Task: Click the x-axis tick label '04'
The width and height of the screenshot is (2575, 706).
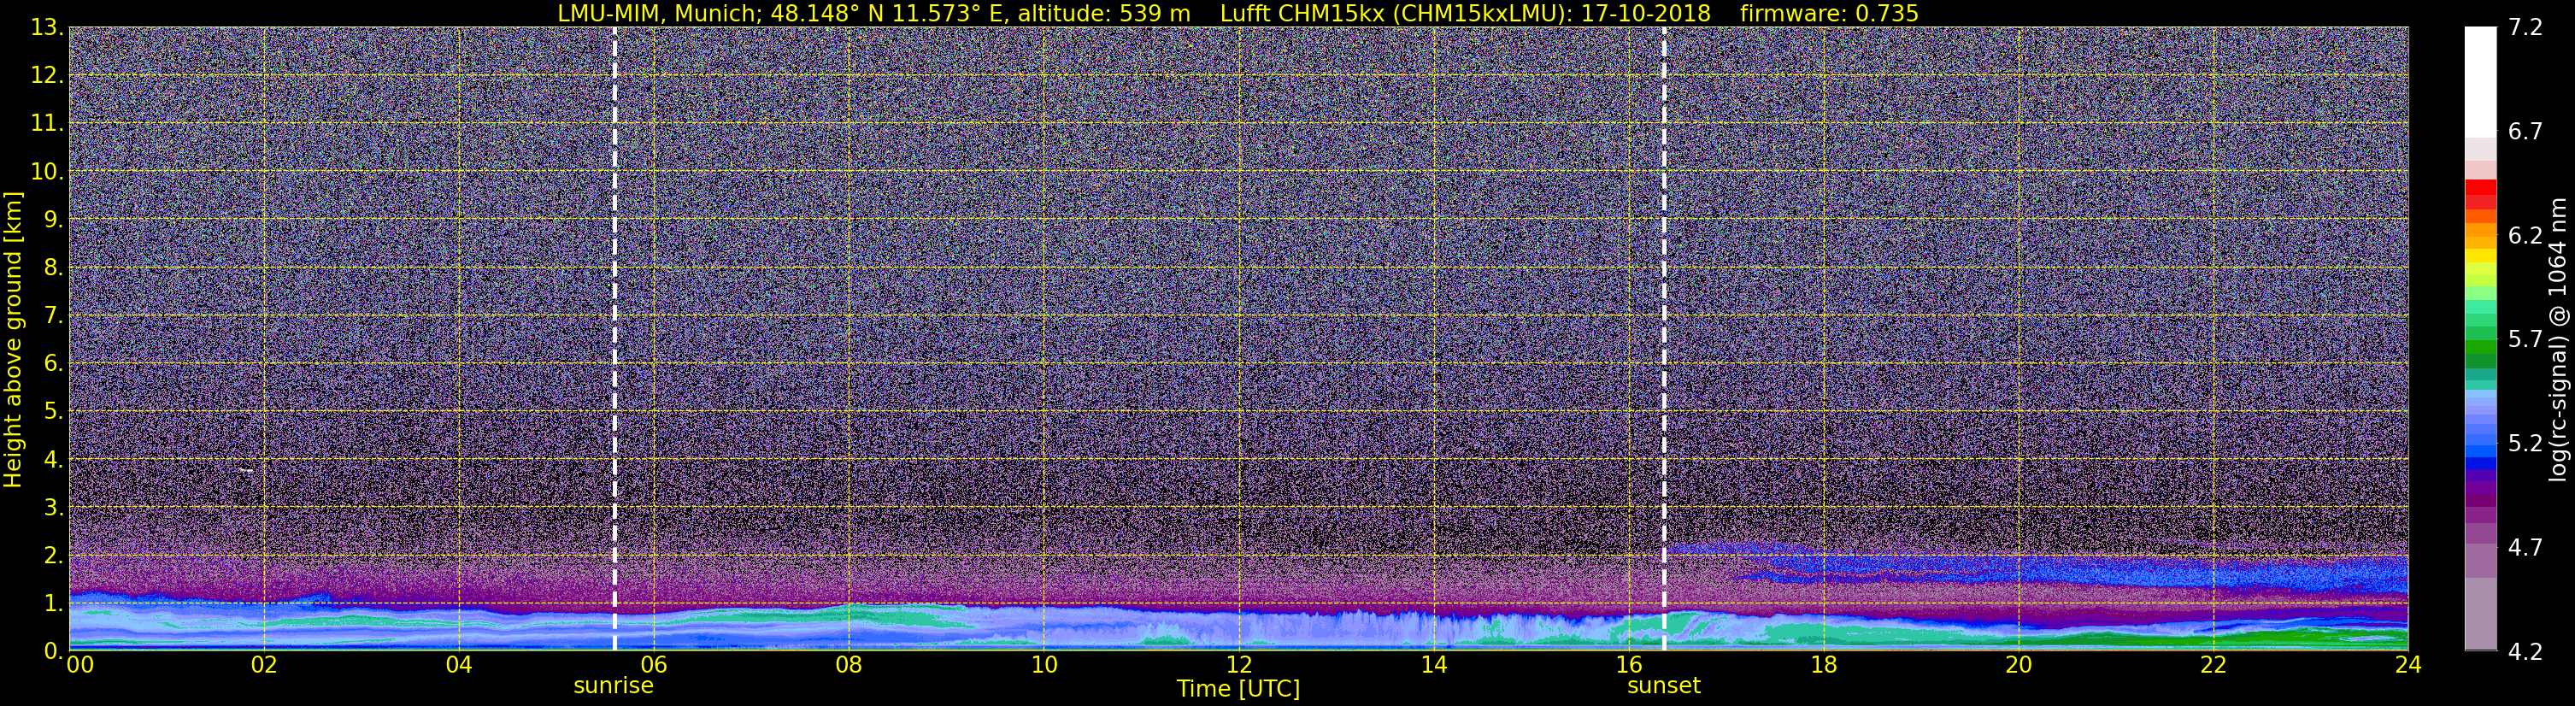Action: tap(459, 665)
